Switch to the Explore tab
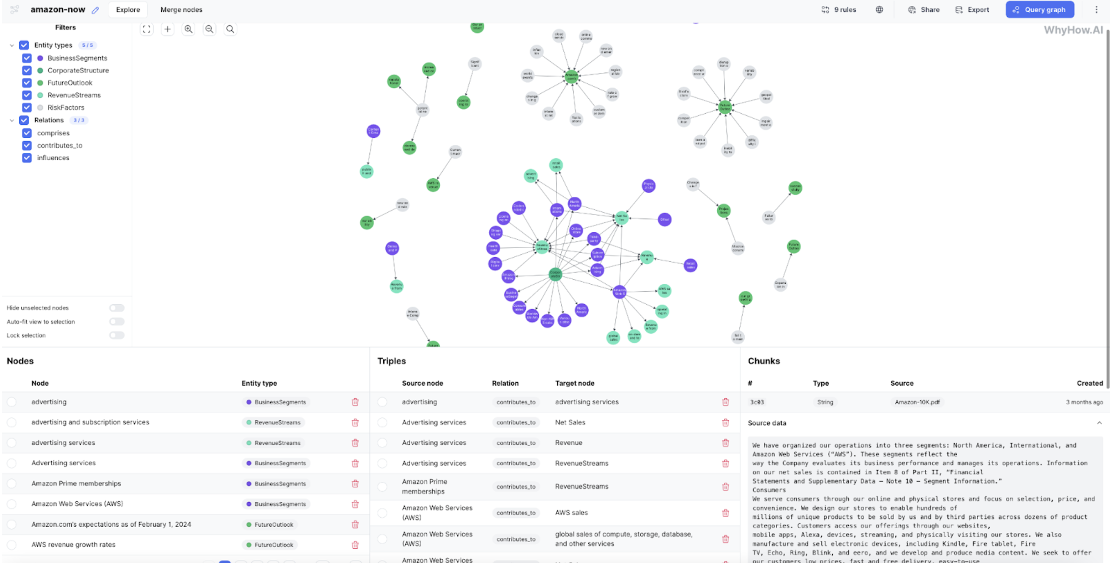1110x563 pixels. tap(128, 9)
